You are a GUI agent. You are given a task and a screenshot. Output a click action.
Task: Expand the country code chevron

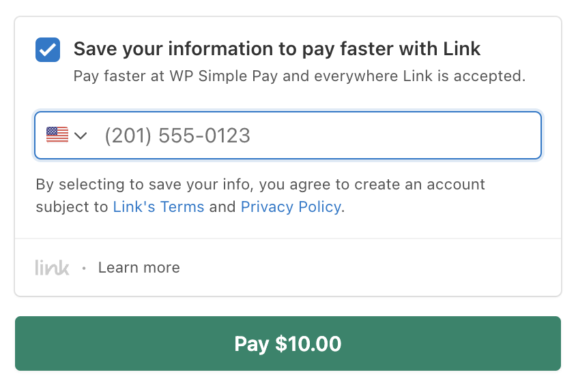(x=81, y=136)
